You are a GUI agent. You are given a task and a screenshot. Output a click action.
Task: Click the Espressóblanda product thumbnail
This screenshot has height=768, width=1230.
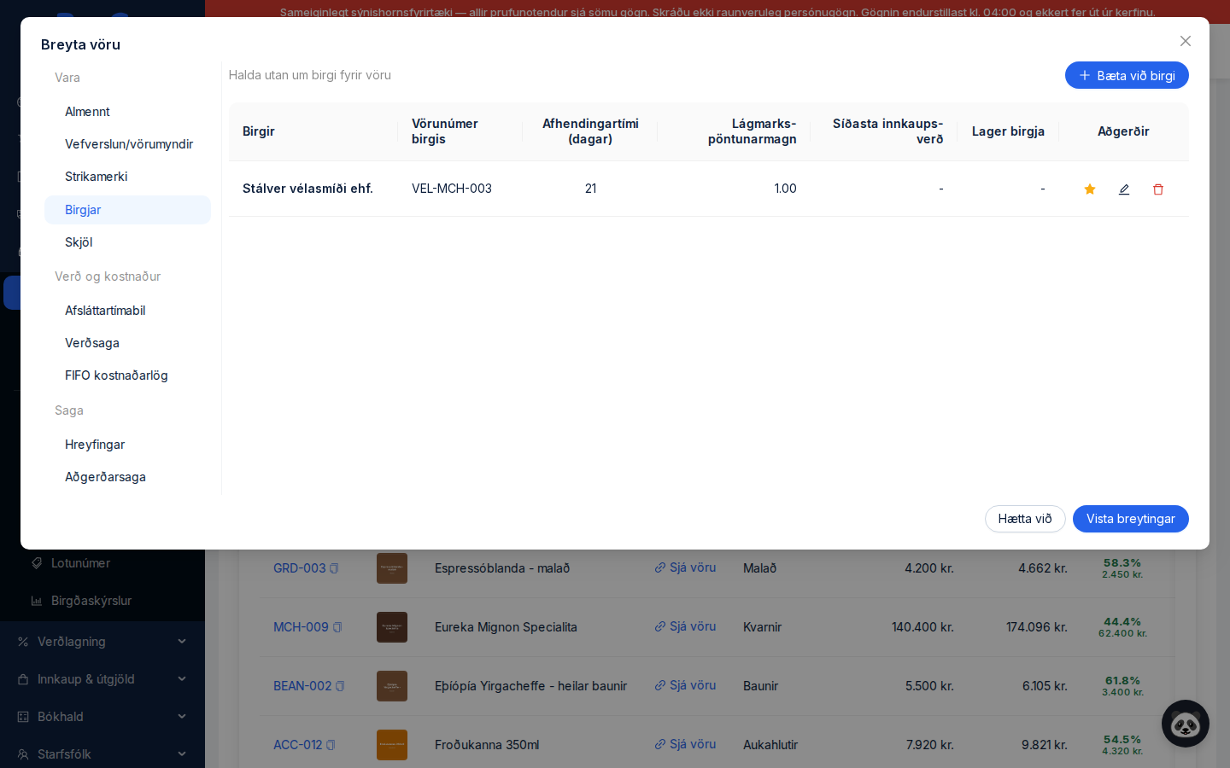[x=392, y=568]
